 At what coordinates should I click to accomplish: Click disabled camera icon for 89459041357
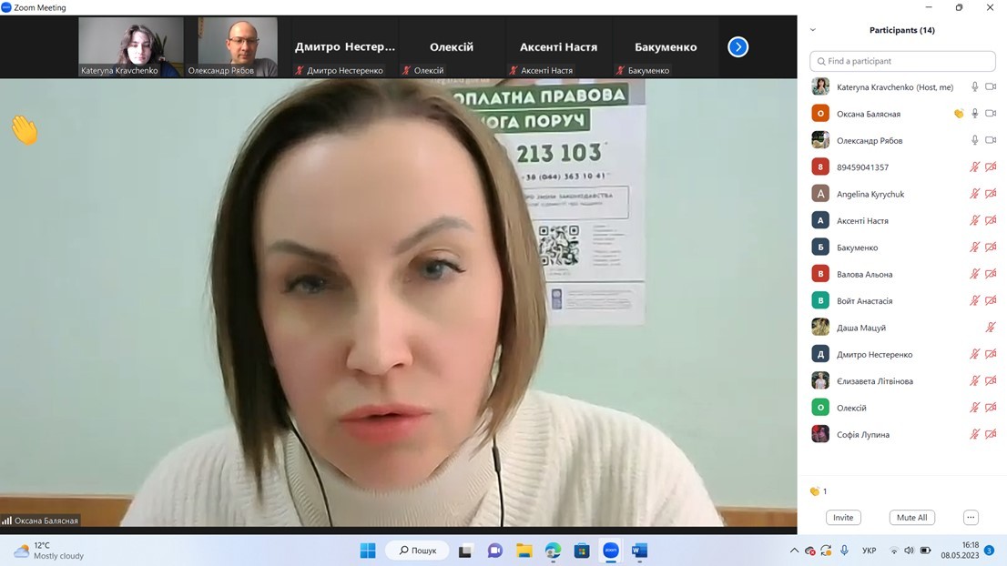click(x=991, y=167)
